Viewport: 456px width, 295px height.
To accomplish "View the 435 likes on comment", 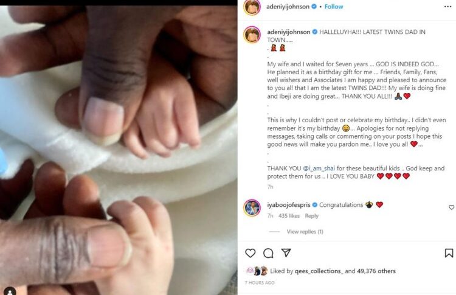I will coord(289,216).
